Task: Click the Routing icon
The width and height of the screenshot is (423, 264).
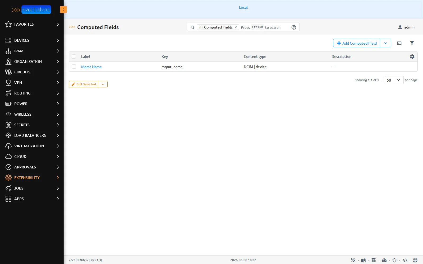Action: (8, 93)
